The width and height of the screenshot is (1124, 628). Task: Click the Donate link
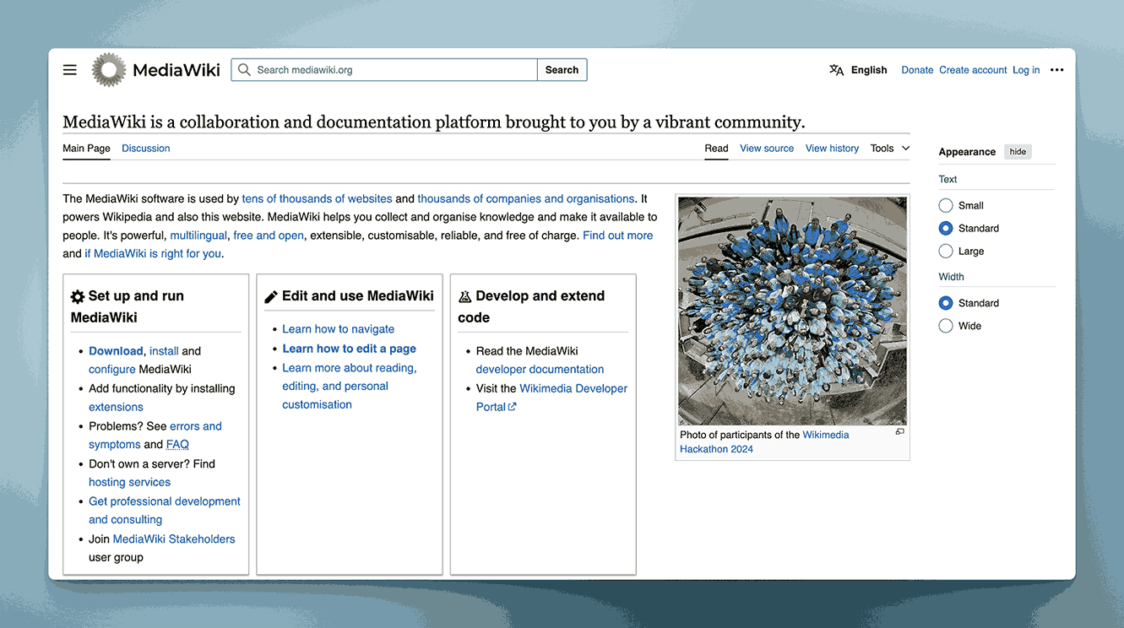[x=917, y=70]
